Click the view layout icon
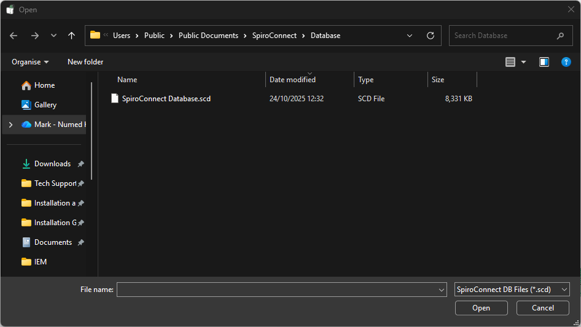 pos(510,62)
